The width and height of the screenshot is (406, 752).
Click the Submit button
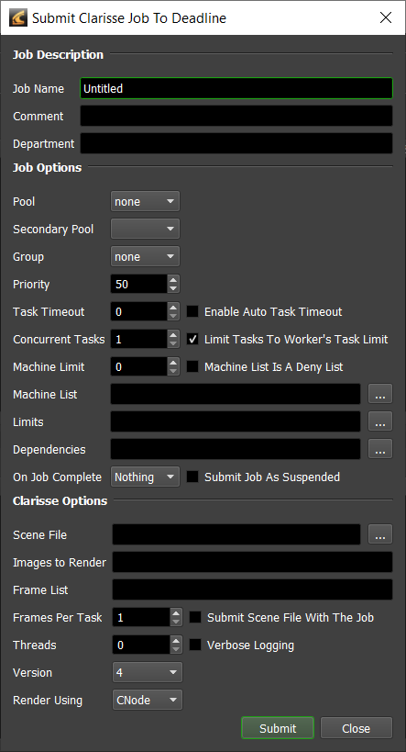click(278, 728)
